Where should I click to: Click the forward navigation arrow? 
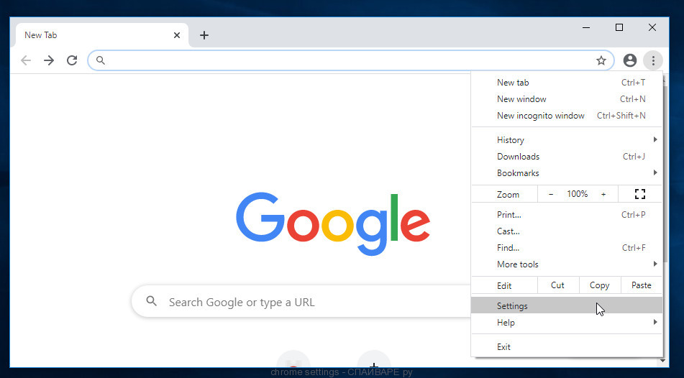(x=49, y=60)
